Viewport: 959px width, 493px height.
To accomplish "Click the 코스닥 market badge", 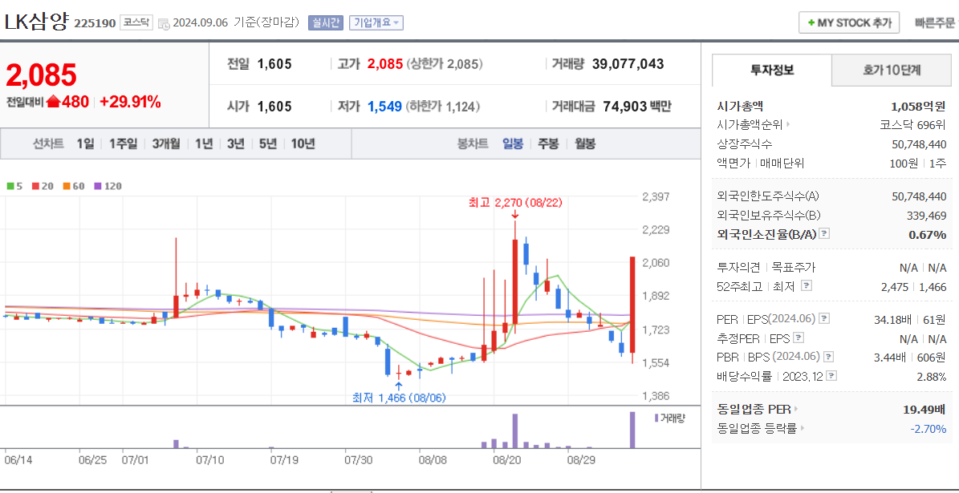I will (136, 23).
